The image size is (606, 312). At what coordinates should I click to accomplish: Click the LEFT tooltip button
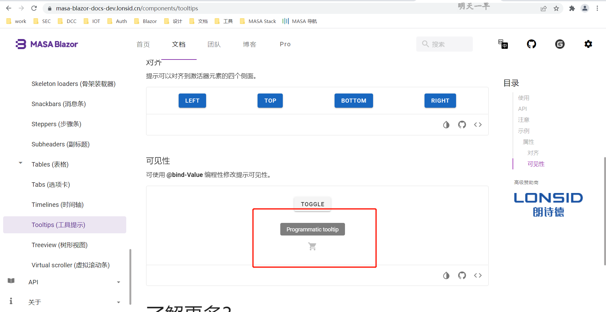point(192,101)
